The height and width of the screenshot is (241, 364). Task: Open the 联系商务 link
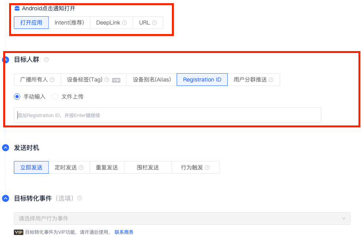tap(124, 232)
